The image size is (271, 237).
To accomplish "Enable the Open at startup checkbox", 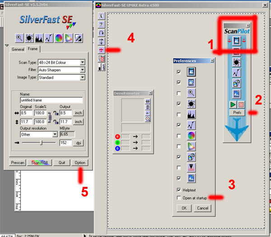I will 179,198.
